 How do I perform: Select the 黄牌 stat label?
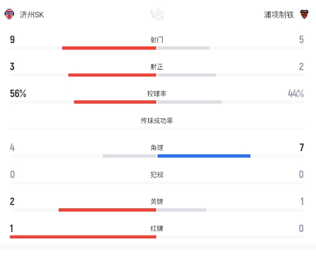[157, 201]
